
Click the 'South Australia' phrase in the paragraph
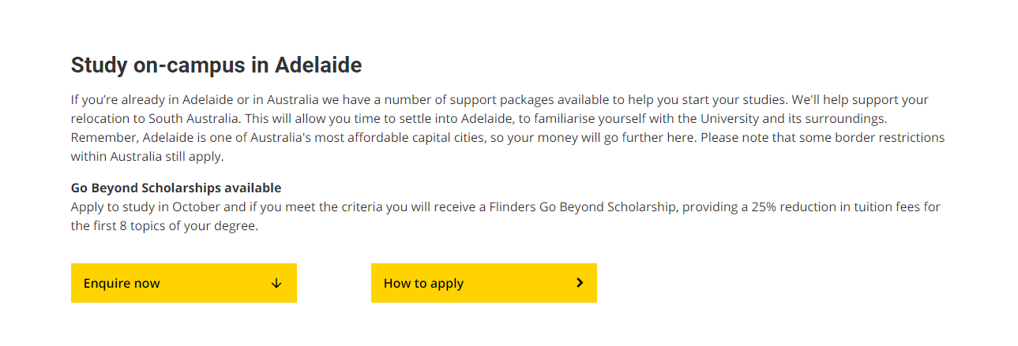click(192, 119)
